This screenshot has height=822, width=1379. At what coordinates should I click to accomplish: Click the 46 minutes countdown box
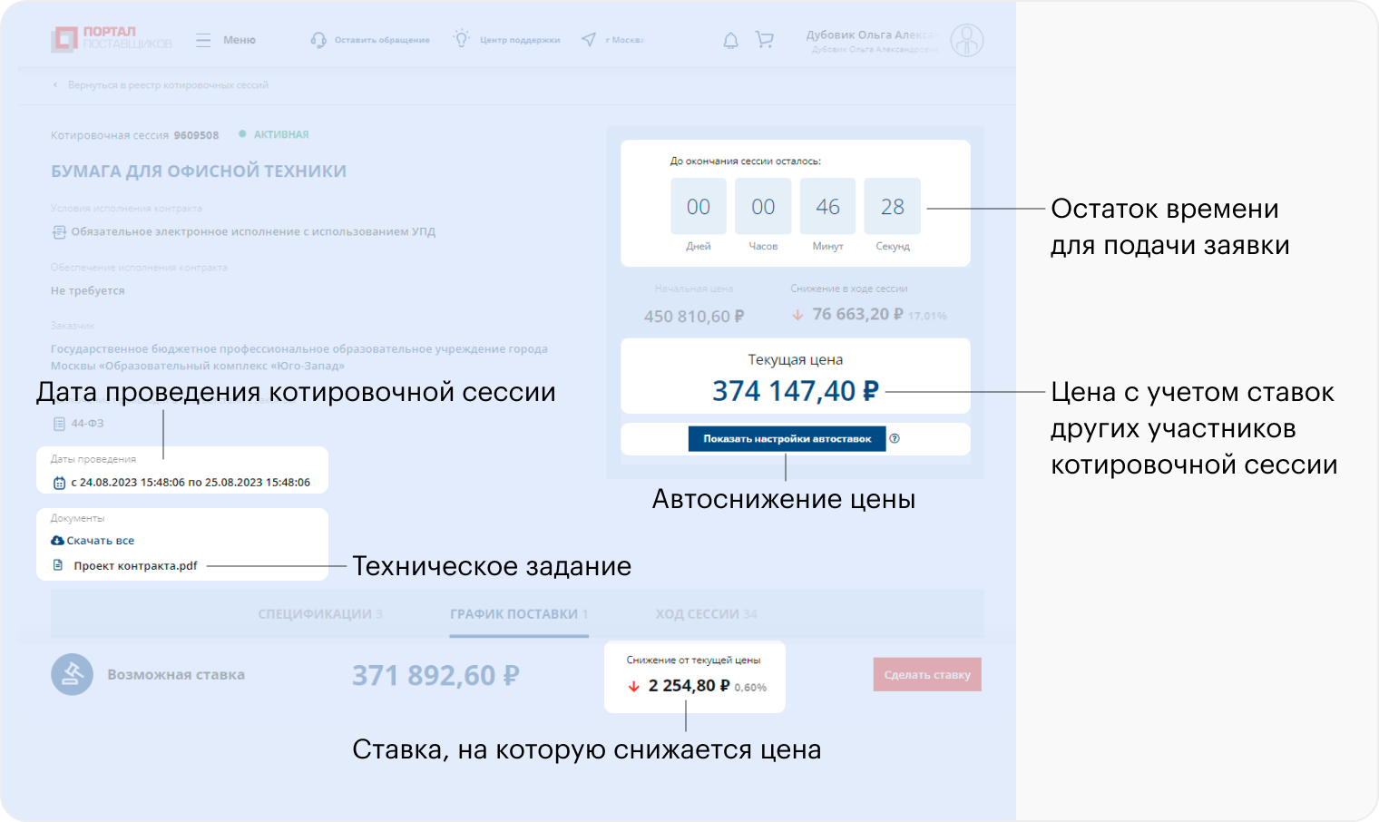tap(827, 207)
